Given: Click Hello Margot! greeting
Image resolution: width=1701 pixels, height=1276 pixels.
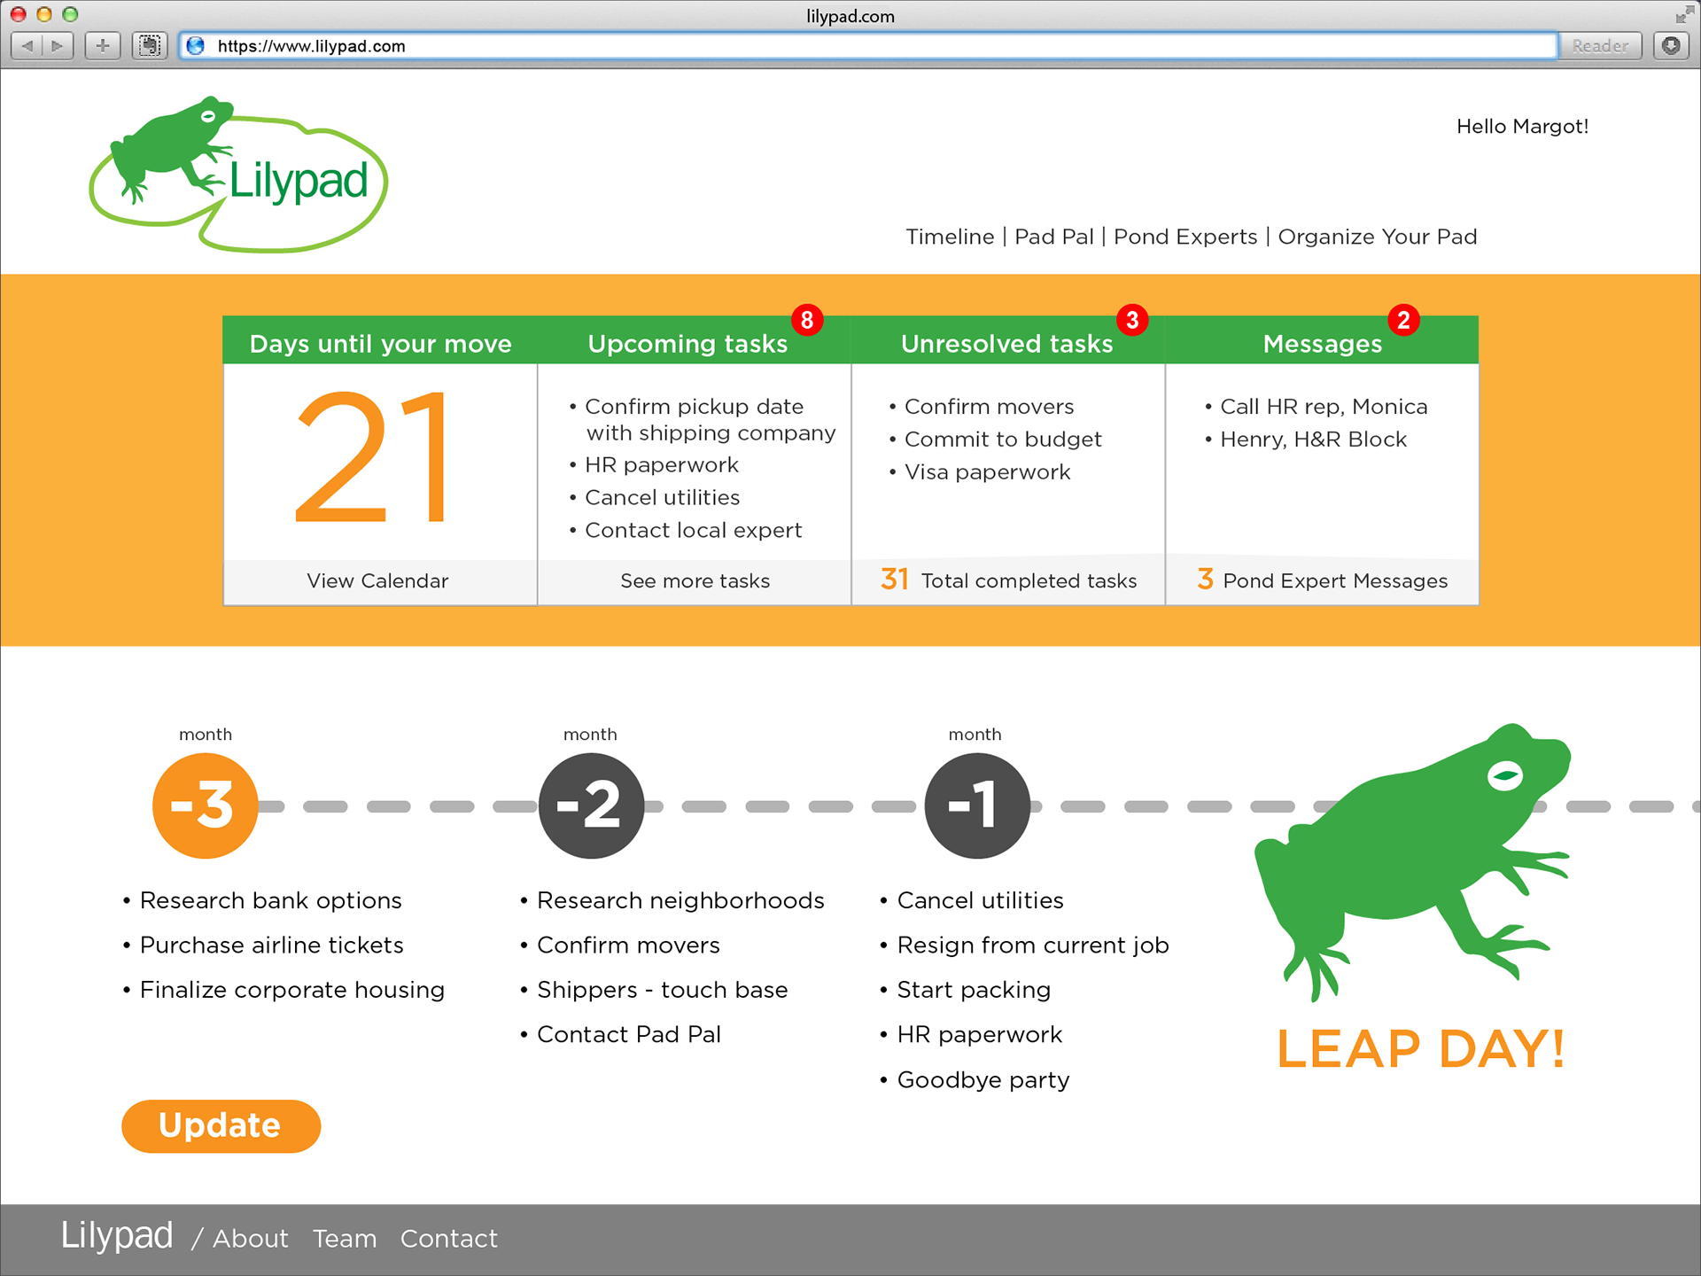Looking at the screenshot, I should tap(1522, 127).
